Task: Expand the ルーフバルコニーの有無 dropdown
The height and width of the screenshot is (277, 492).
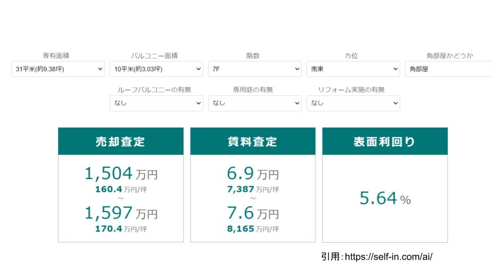Action: (156, 103)
